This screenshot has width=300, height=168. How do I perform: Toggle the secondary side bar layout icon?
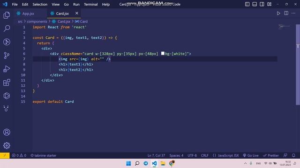click(x=262, y=4)
